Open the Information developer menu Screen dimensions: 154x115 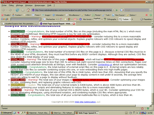59,15
